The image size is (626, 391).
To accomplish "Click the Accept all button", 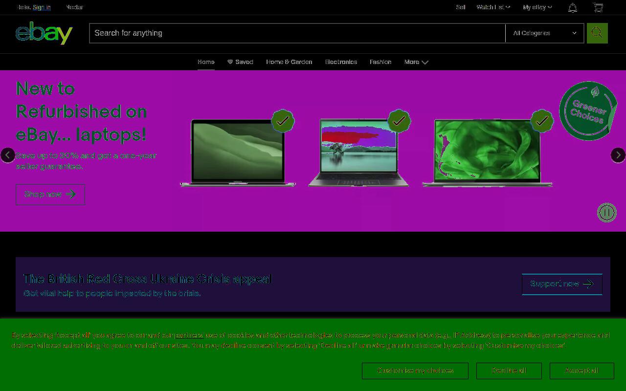I will [x=582, y=370].
